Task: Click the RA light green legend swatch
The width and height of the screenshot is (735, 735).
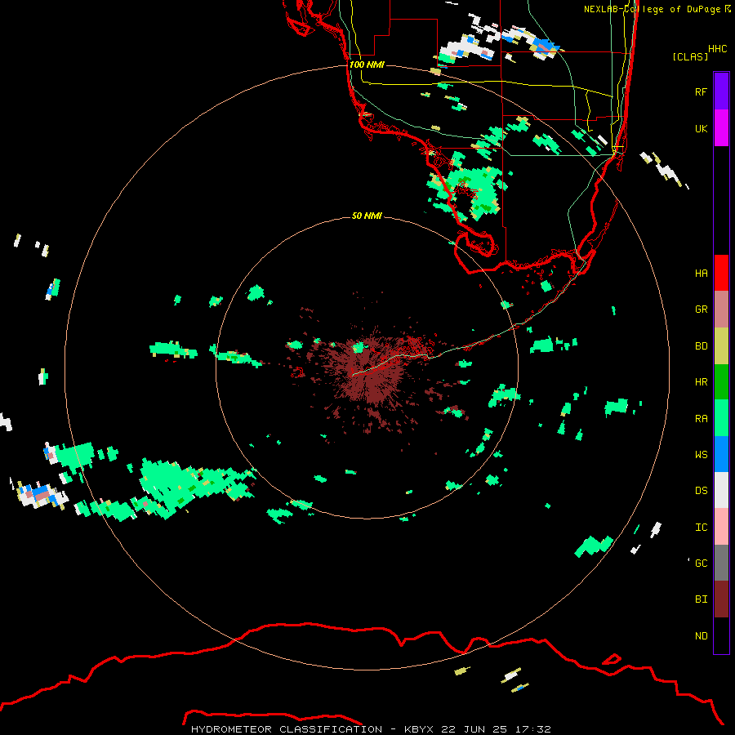Action: coord(721,418)
